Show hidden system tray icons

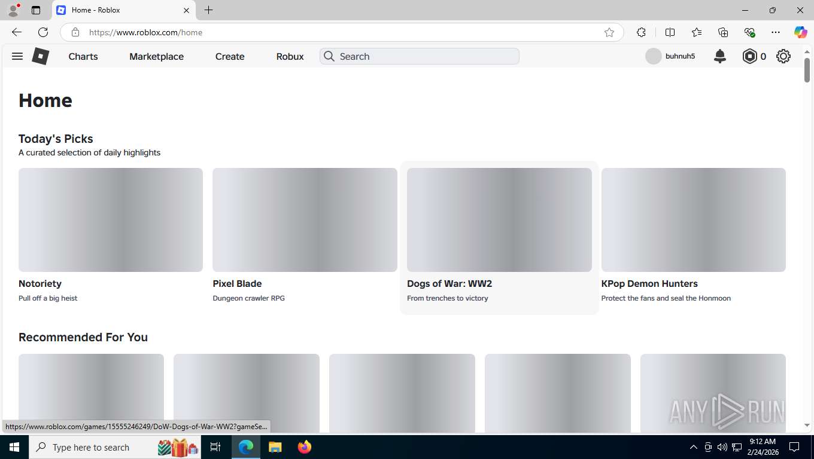coord(694,447)
